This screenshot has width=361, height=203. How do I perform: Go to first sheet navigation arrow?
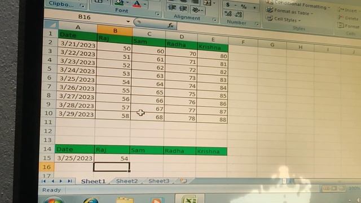[43, 182]
